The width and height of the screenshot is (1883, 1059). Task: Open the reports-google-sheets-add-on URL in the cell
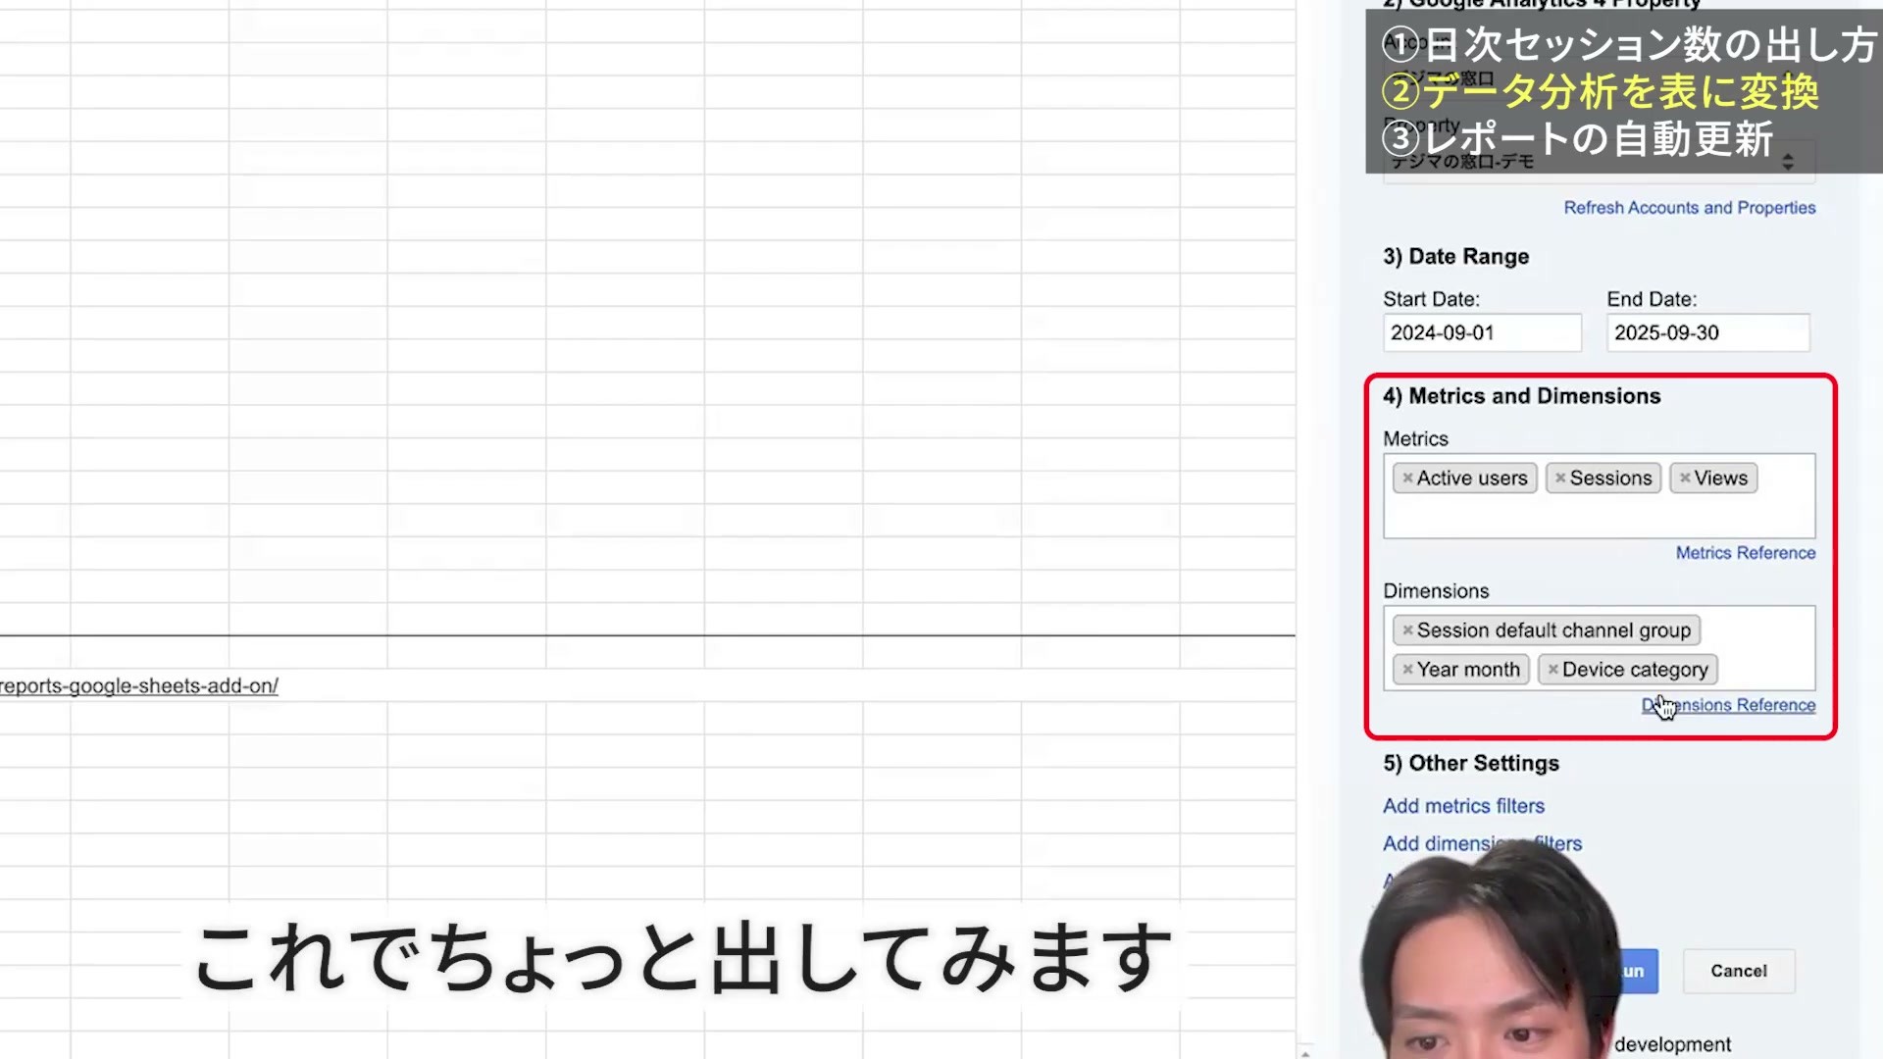point(139,686)
